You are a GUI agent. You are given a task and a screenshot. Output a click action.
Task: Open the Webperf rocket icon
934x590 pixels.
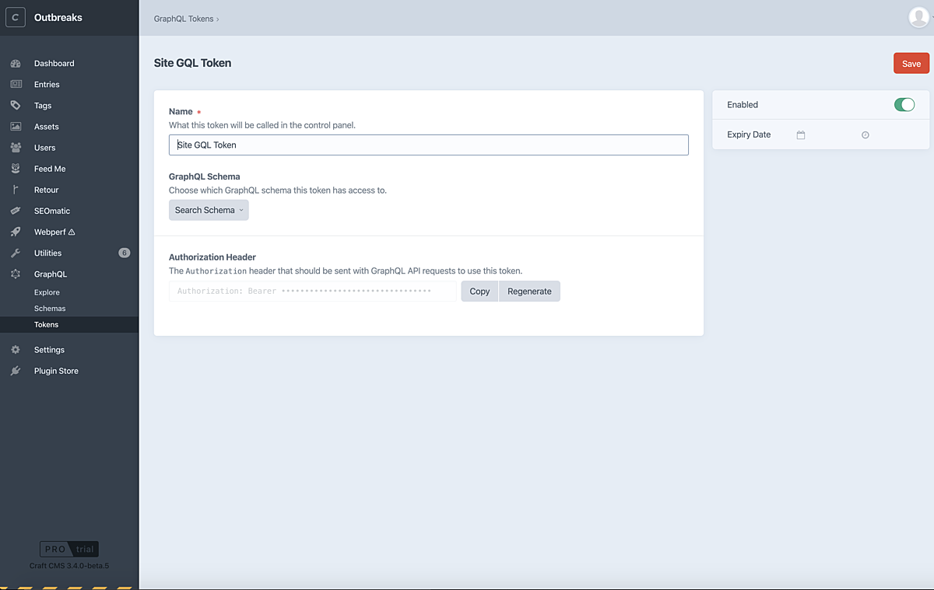click(x=16, y=232)
